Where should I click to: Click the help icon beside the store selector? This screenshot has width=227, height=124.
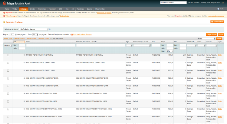tap(50, 29)
